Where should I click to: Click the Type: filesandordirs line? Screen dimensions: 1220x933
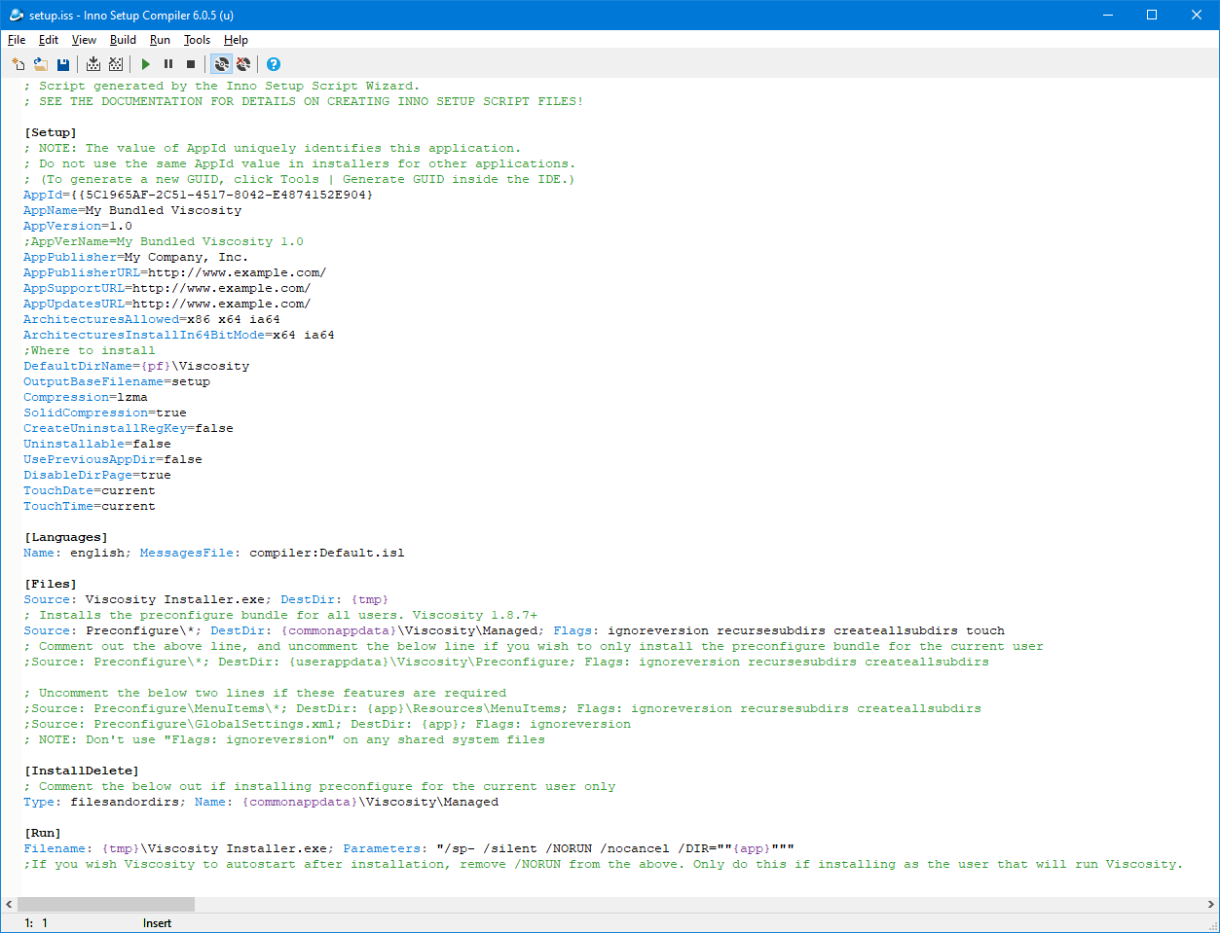click(261, 802)
